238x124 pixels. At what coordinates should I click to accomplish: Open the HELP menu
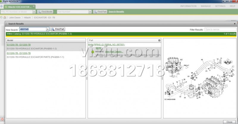click(x=232, y=6)
